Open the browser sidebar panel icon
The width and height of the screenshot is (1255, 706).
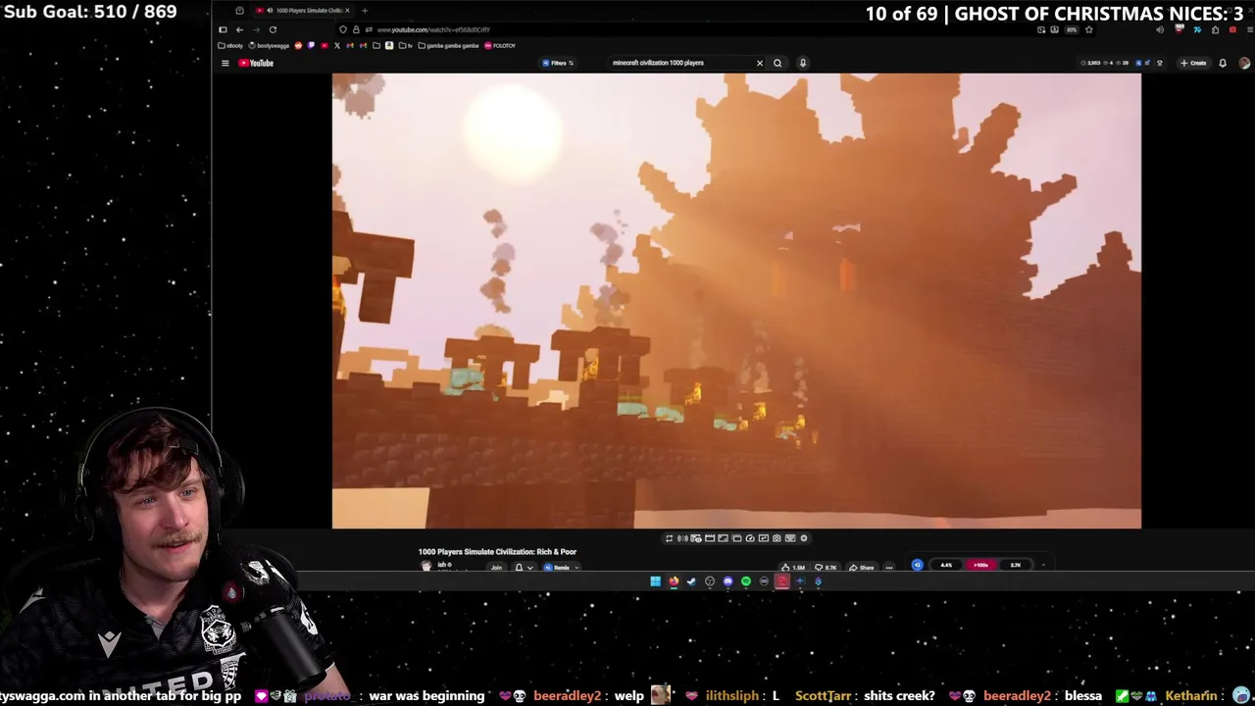pos(223,29)
